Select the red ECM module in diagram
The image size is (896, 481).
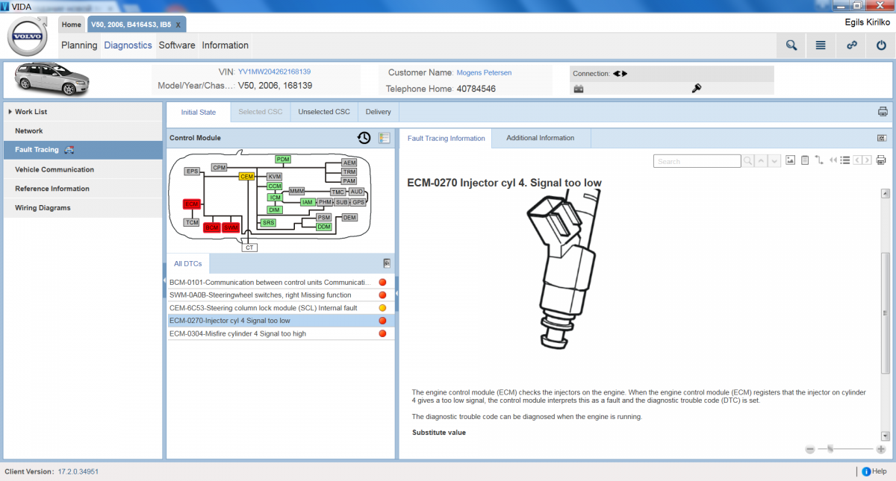pyautogui.click(x=192, y=204)
